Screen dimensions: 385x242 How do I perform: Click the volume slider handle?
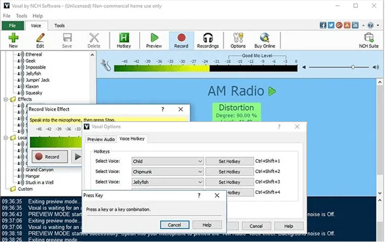coord(353,67)
